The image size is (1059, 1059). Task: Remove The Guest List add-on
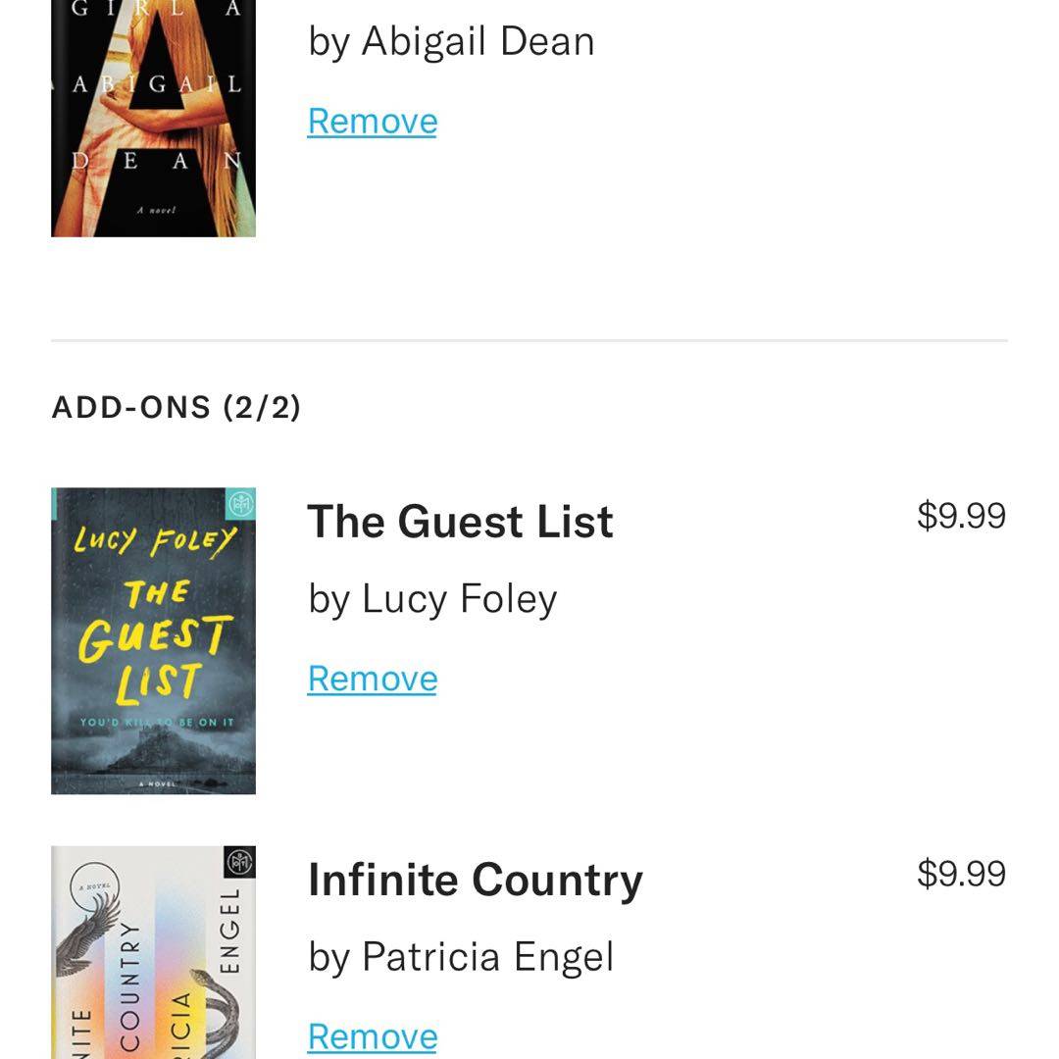pyautogui.click(x=373, y=679)
